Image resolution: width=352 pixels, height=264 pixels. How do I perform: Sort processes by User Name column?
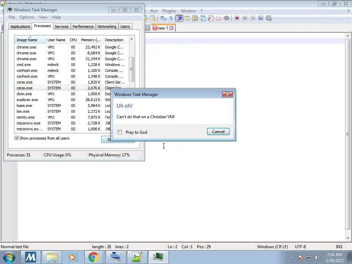tap(56, 40)
